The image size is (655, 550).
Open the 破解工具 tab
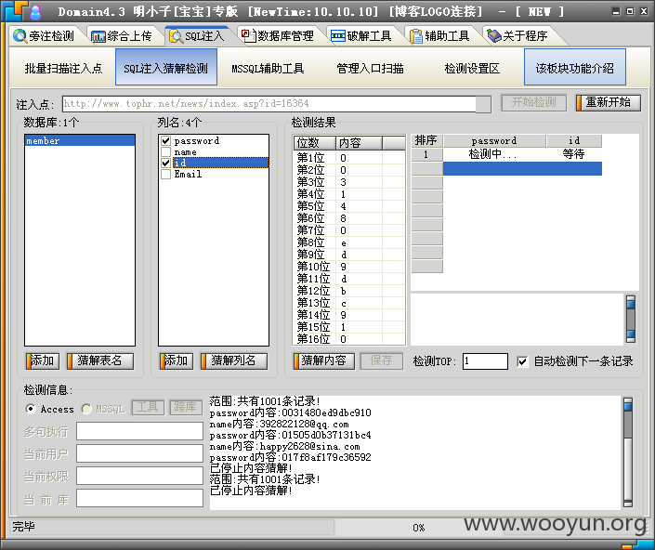click(361, 36)
